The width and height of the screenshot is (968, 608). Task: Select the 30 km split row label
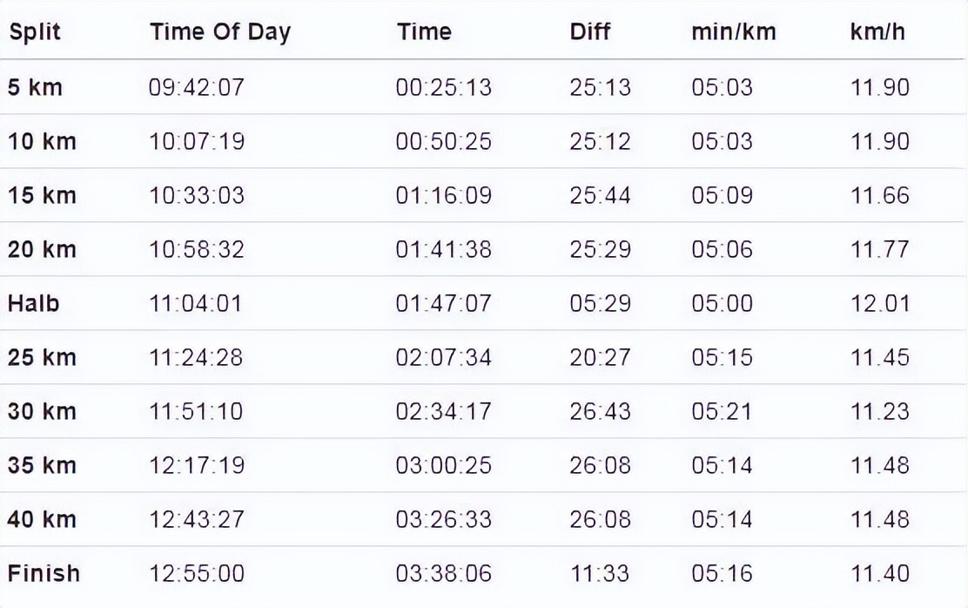(x=42, y=411)
